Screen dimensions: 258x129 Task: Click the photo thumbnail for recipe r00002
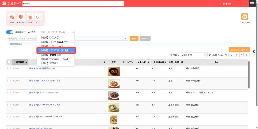pyautogui.click(x=113, y=84)
